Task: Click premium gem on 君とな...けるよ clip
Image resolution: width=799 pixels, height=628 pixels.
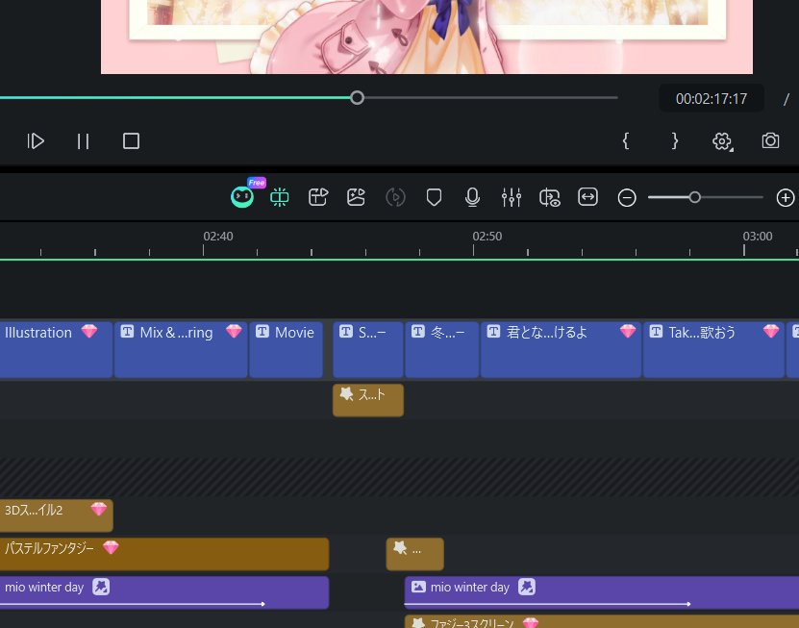Action: pyautogui.click(x=628, y=332)
